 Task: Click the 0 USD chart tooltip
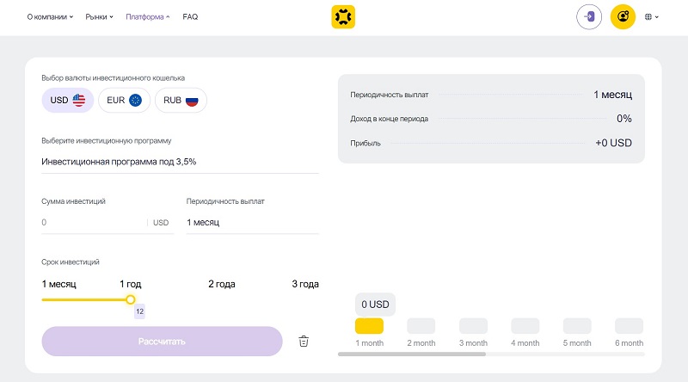[x=375, y=305]
